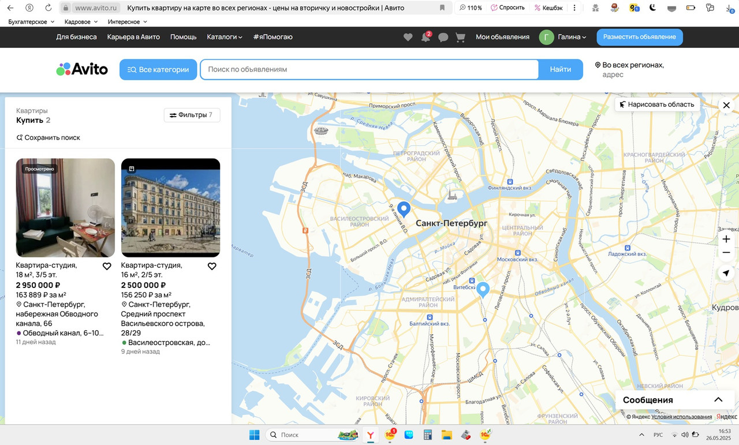Favorite the 2 500 000 ₽ studio listing

coord(212,266)
